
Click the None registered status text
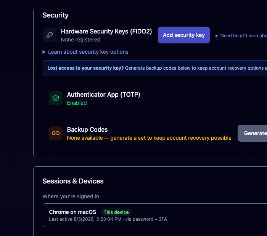point(80,40)
